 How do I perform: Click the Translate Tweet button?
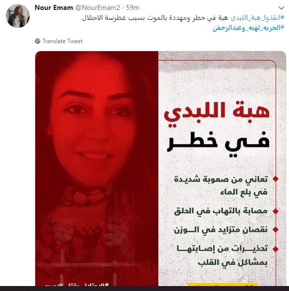(x=62, y=41)
